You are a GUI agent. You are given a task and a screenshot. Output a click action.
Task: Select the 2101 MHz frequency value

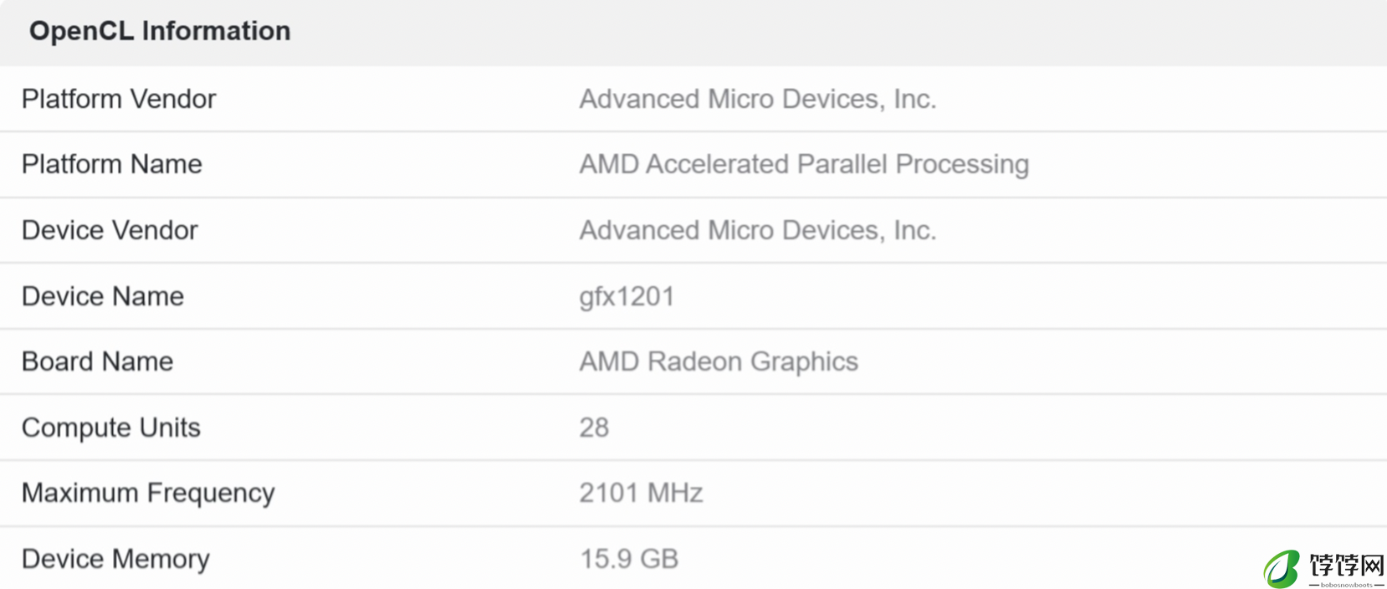click(x=641, y=493)
